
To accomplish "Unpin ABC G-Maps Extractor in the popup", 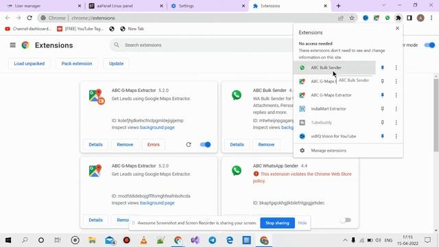I will coord(383,95).
